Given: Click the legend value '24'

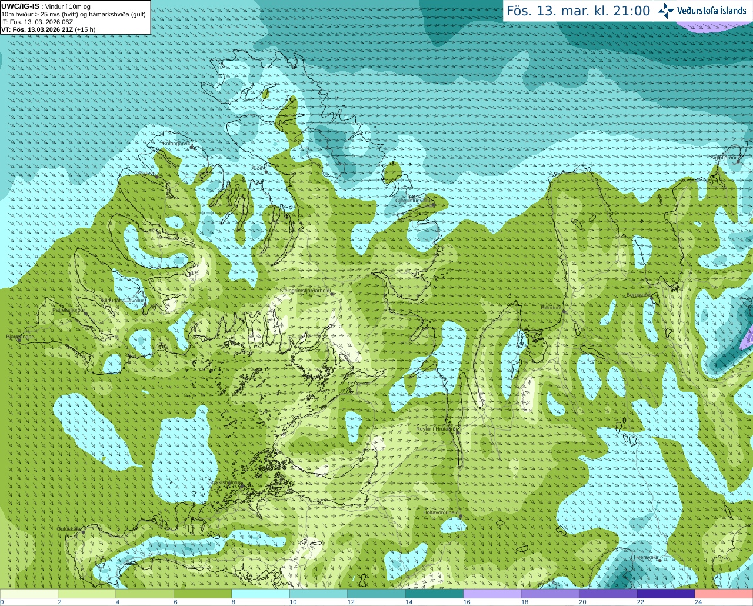Looking at the screenshot, I should coord(698,602).
